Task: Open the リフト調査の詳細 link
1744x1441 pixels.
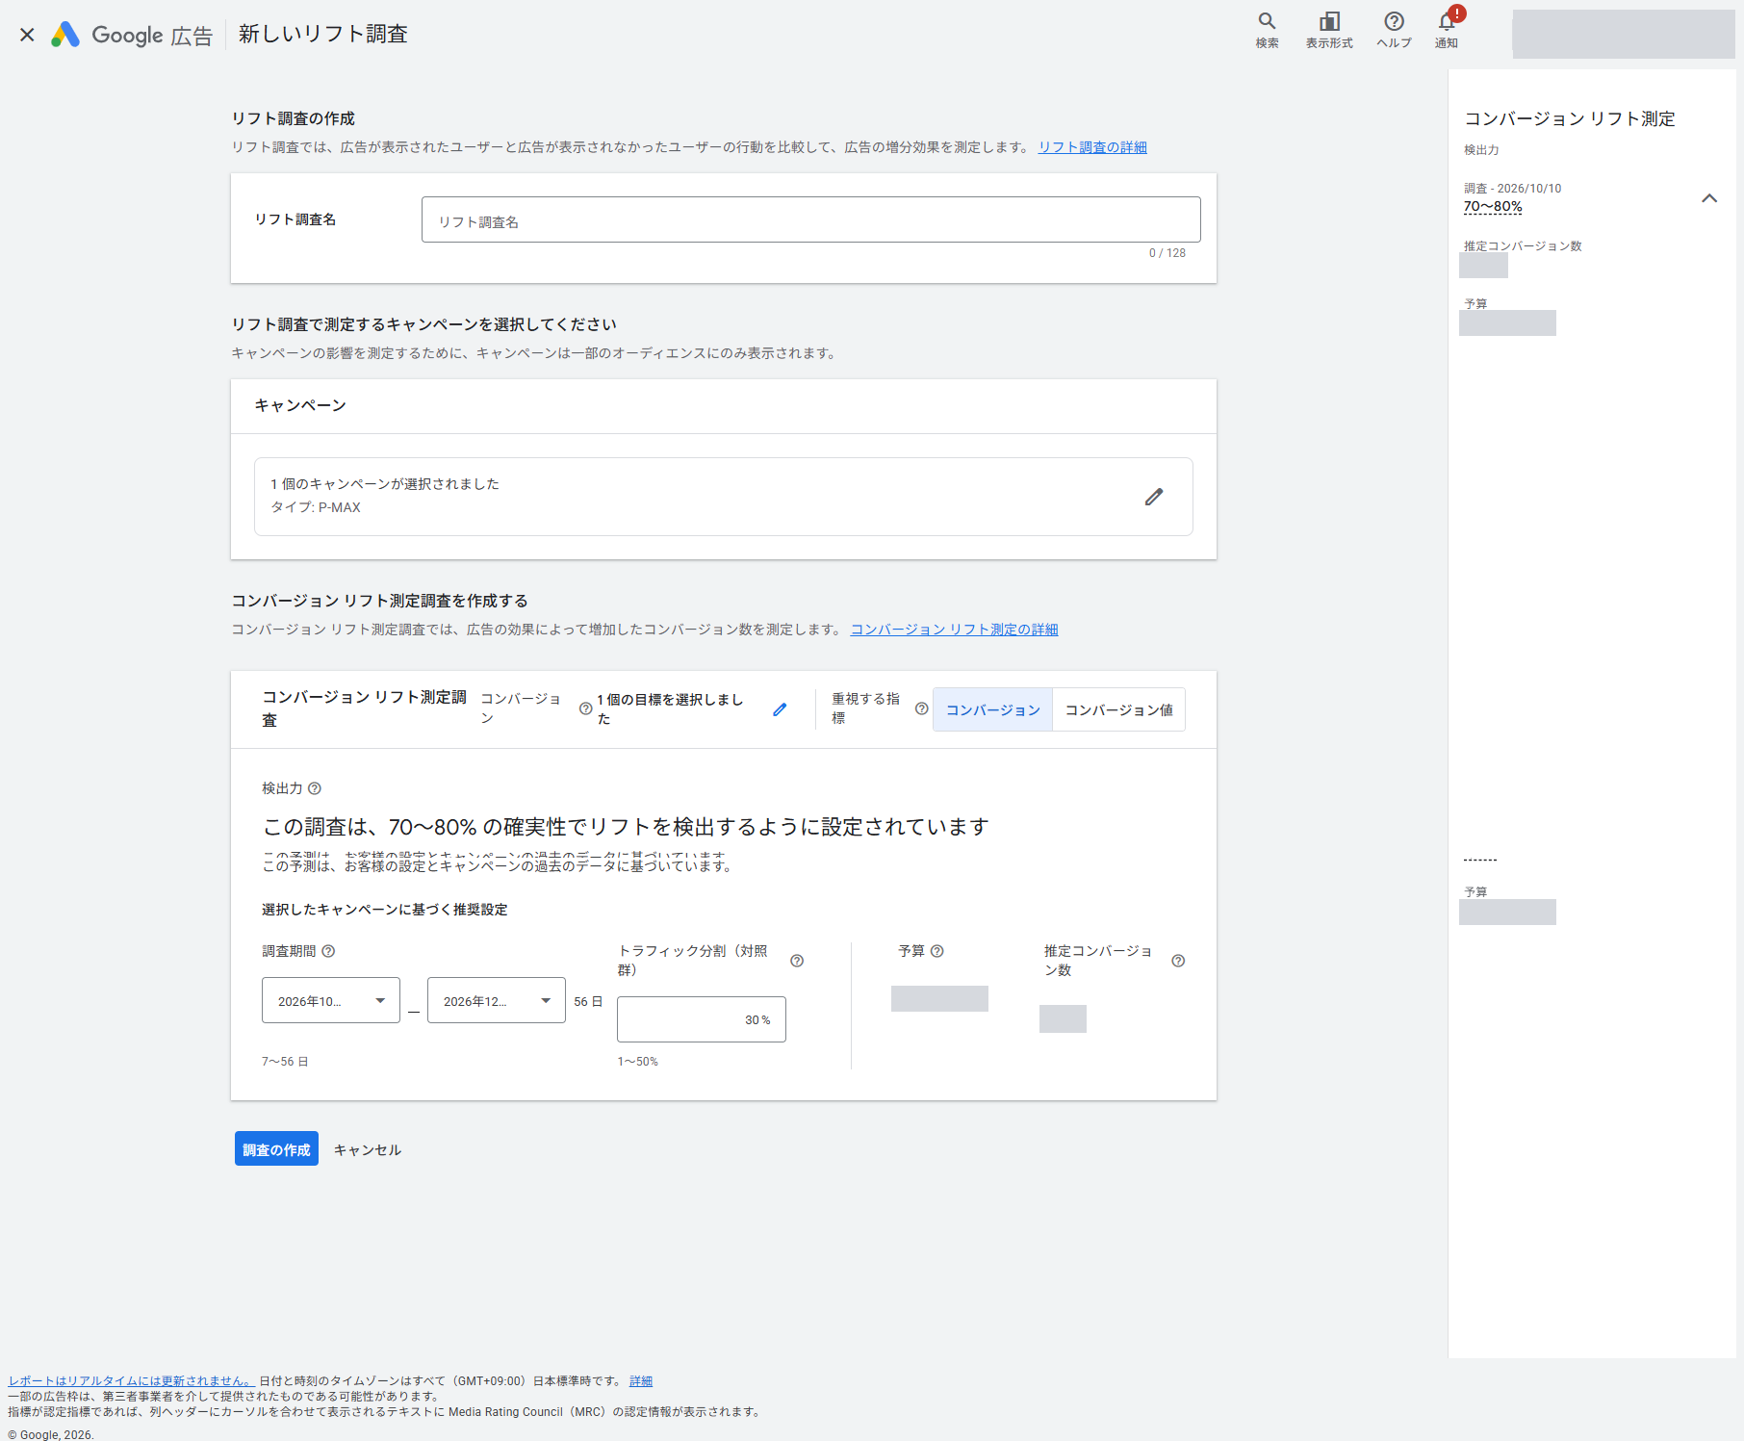Action: [1092, 147]
